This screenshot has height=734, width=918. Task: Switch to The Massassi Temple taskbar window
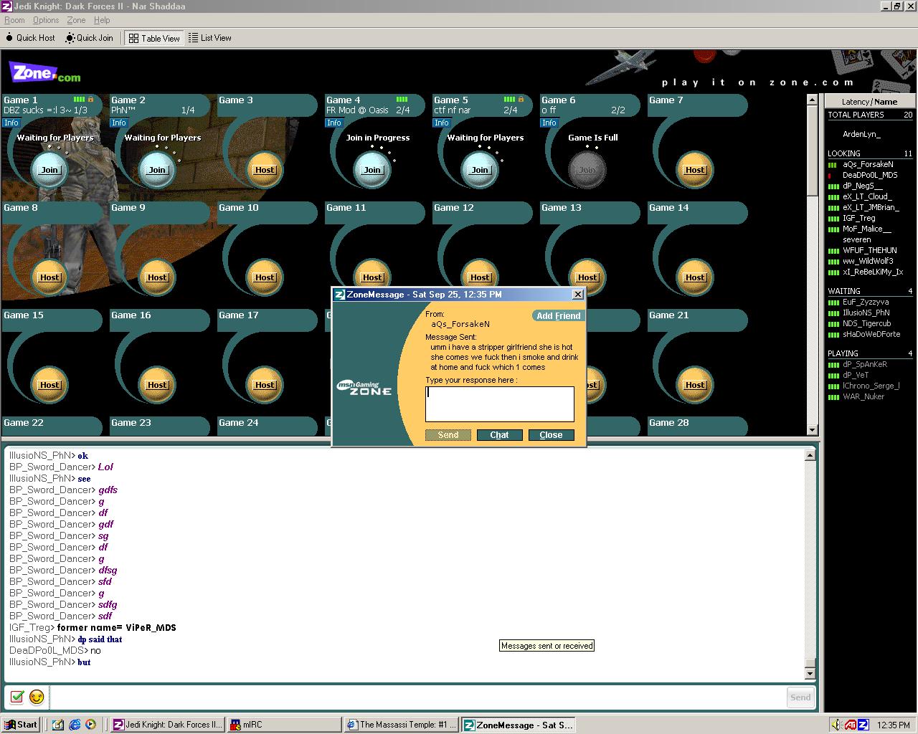point(401,725)
